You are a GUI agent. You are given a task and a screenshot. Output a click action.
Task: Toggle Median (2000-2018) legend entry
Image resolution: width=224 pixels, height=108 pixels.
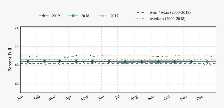click(161, 19)
